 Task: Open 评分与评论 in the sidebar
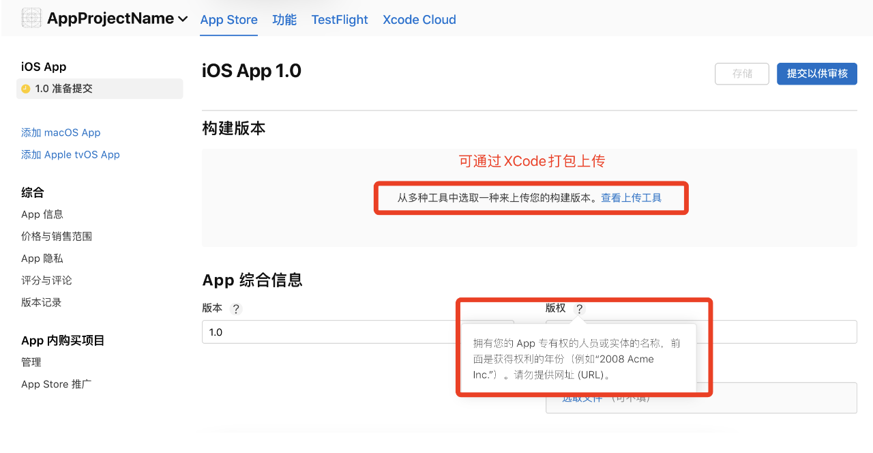coord(46,280)
